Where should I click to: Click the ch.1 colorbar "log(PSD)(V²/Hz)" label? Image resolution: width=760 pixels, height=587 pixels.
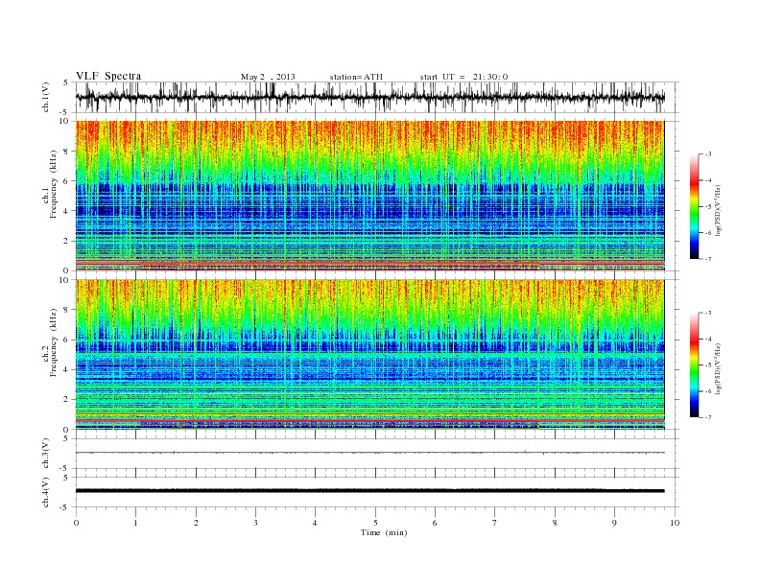pyautogui.click(x=719, y=210)
